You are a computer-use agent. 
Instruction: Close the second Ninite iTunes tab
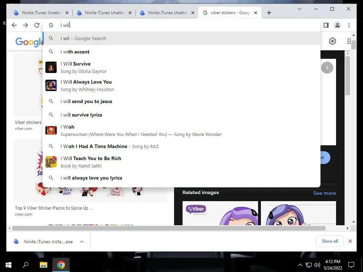(130, 13)
